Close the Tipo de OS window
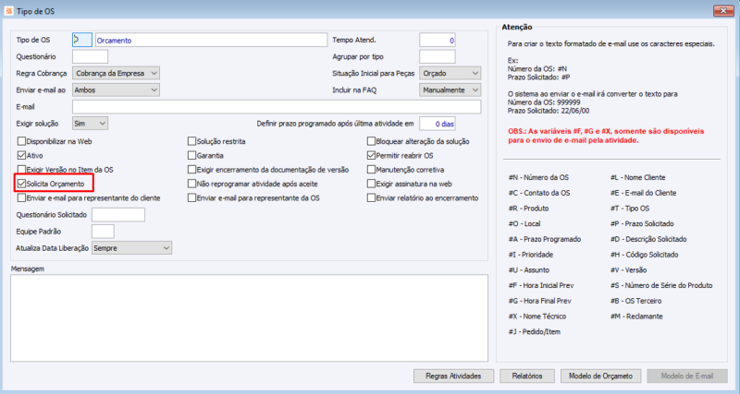The image size is (740, 394). (722, 10)
